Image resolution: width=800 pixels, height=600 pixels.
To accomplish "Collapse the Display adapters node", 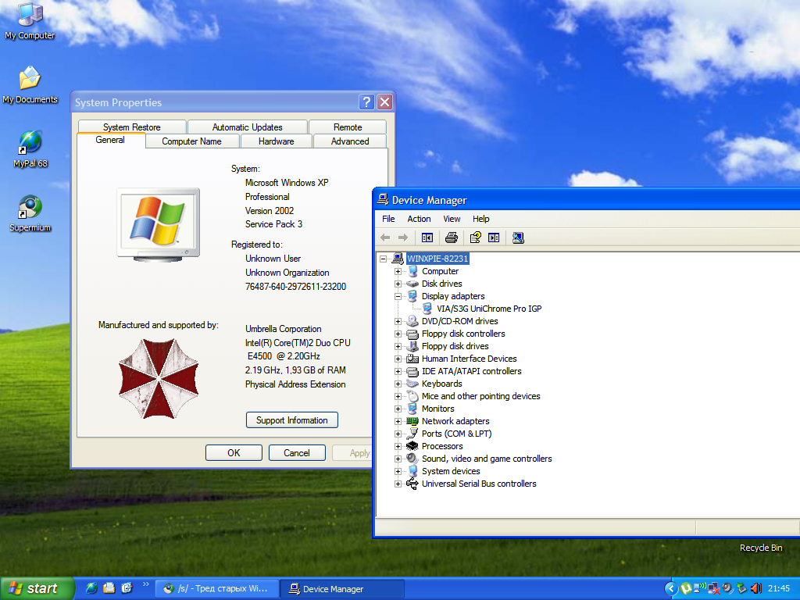I will (398, 296).
